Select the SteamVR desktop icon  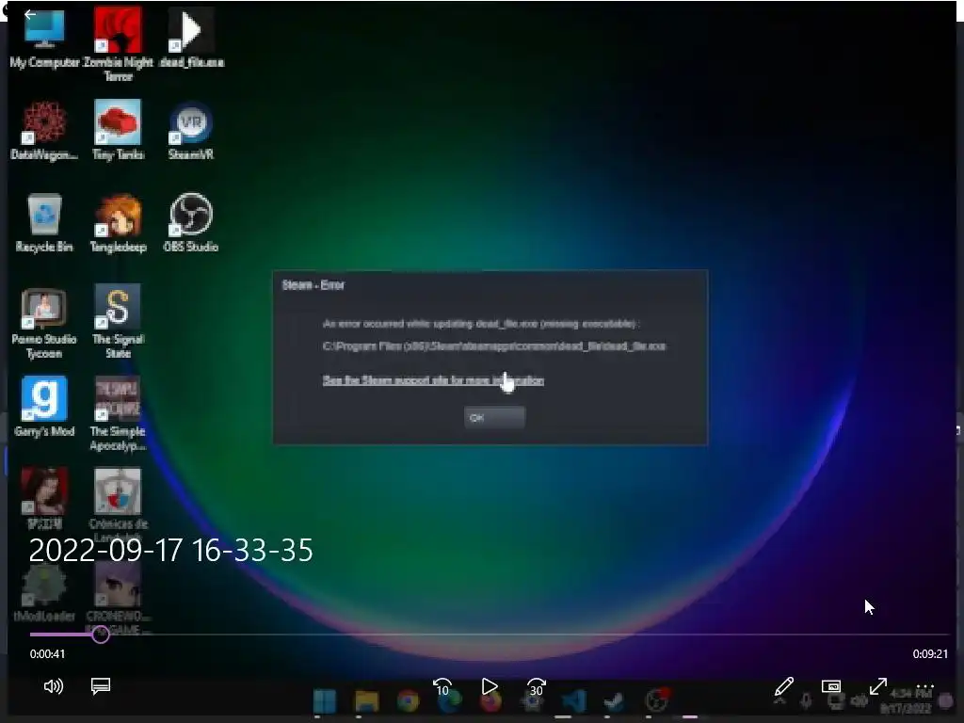191,130
